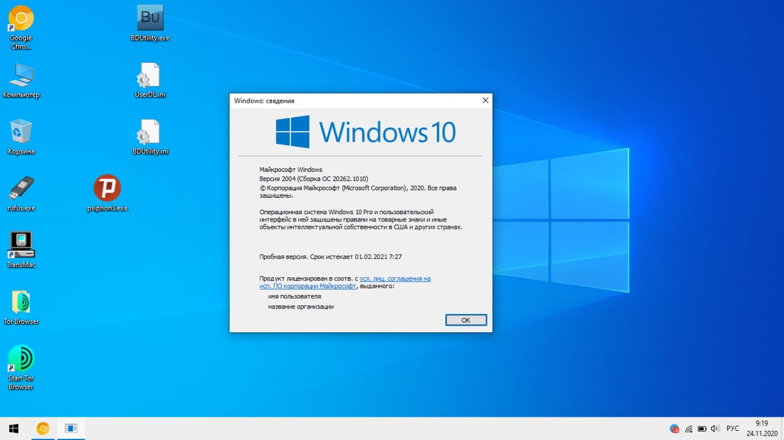The width and height of the screenshot is (784, 440).
Task: Select BDUtility.exe on the desktop
Action: pyautogui.click(x=149, y=24)
